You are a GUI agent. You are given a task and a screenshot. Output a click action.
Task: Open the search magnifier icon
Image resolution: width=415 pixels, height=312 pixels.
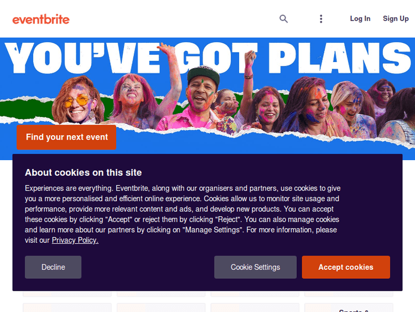point(283,19)
